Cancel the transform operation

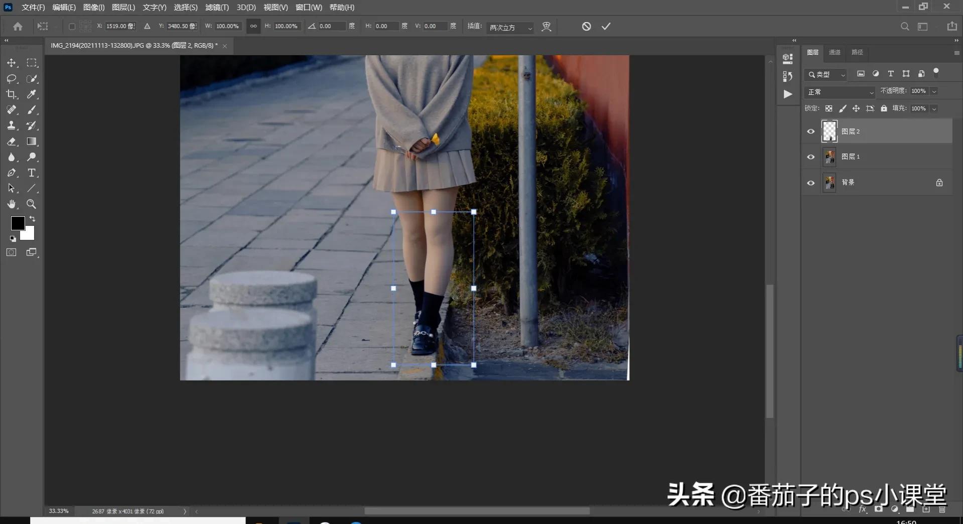pos(586,26)
